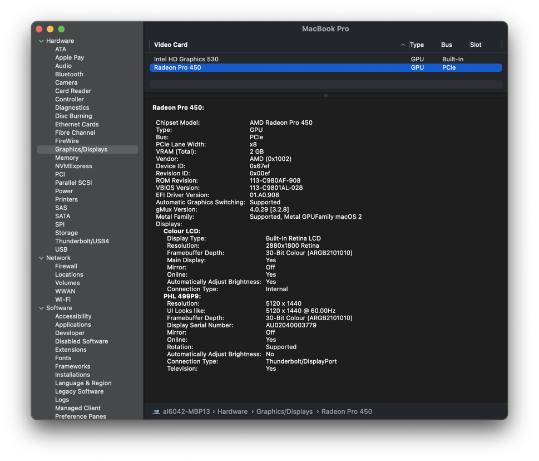Click the Slot column header
Image resolution: width=539 pixels, height=461 pixels.
coord(476,45)
